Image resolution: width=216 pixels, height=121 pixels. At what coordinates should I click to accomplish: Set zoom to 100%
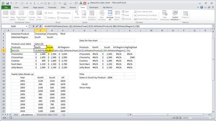point(84,14)
